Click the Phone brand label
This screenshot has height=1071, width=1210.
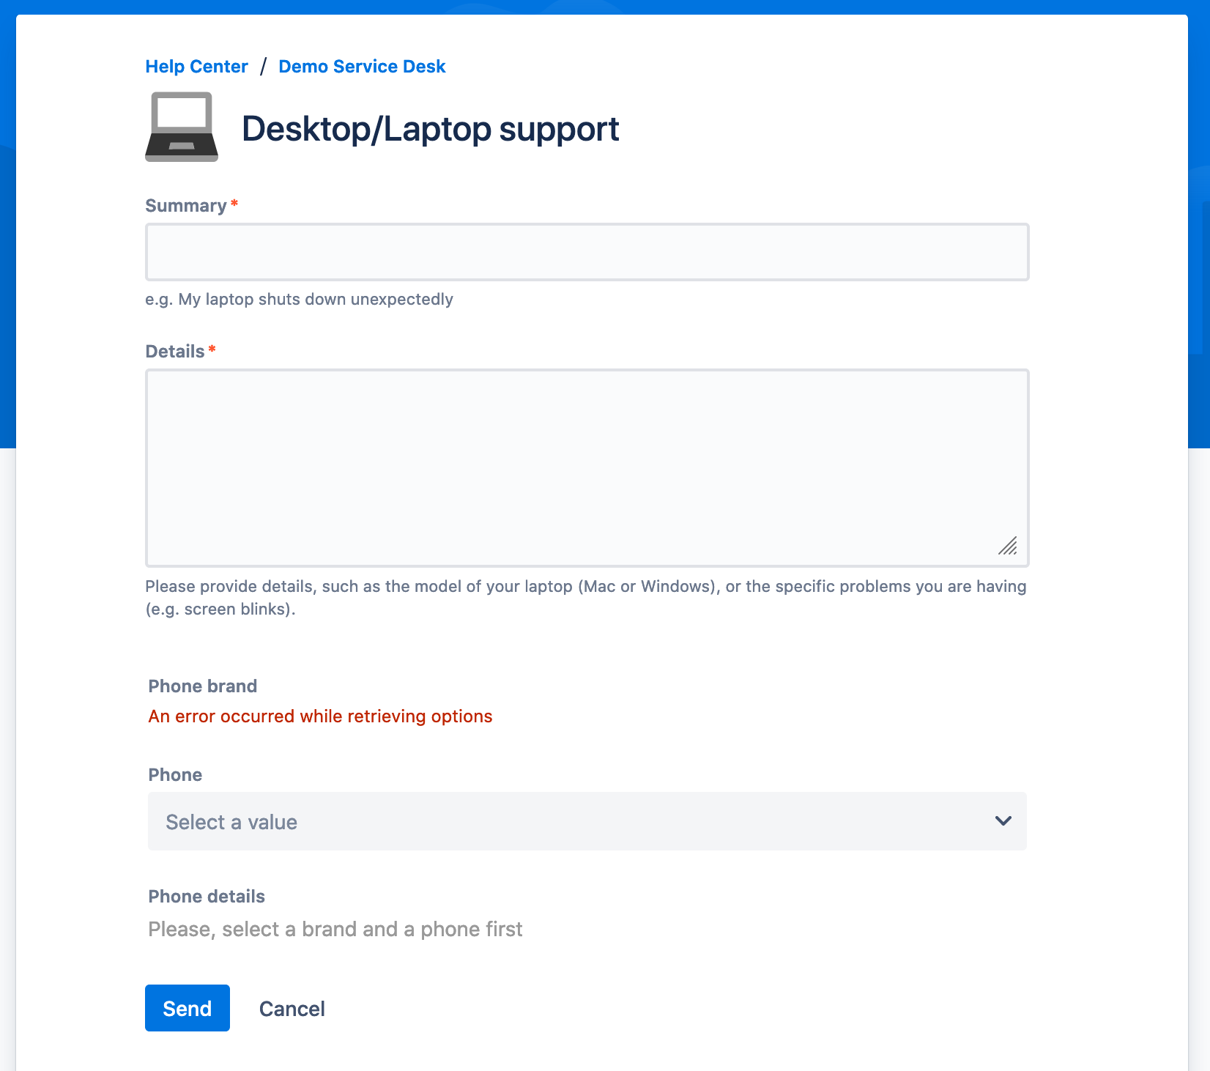click(x=203, y=686)
